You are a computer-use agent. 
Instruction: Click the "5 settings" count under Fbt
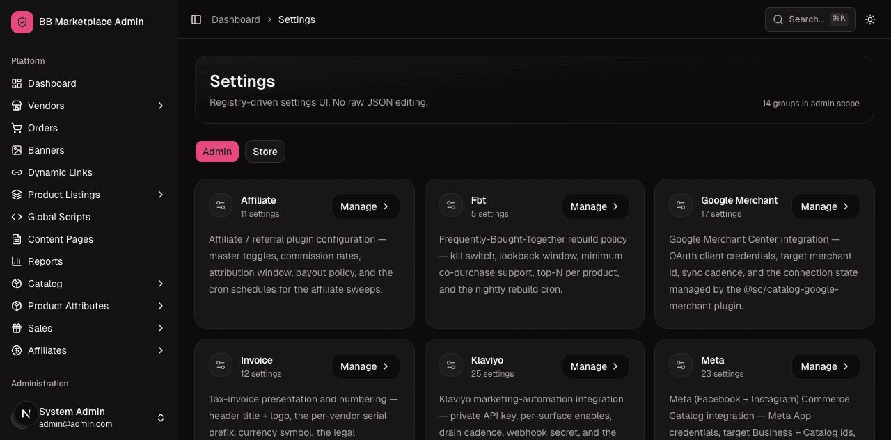tap(490, 214)
